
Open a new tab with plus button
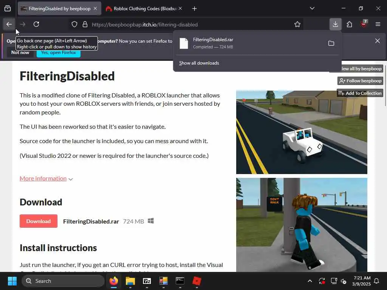click(195, 9)
